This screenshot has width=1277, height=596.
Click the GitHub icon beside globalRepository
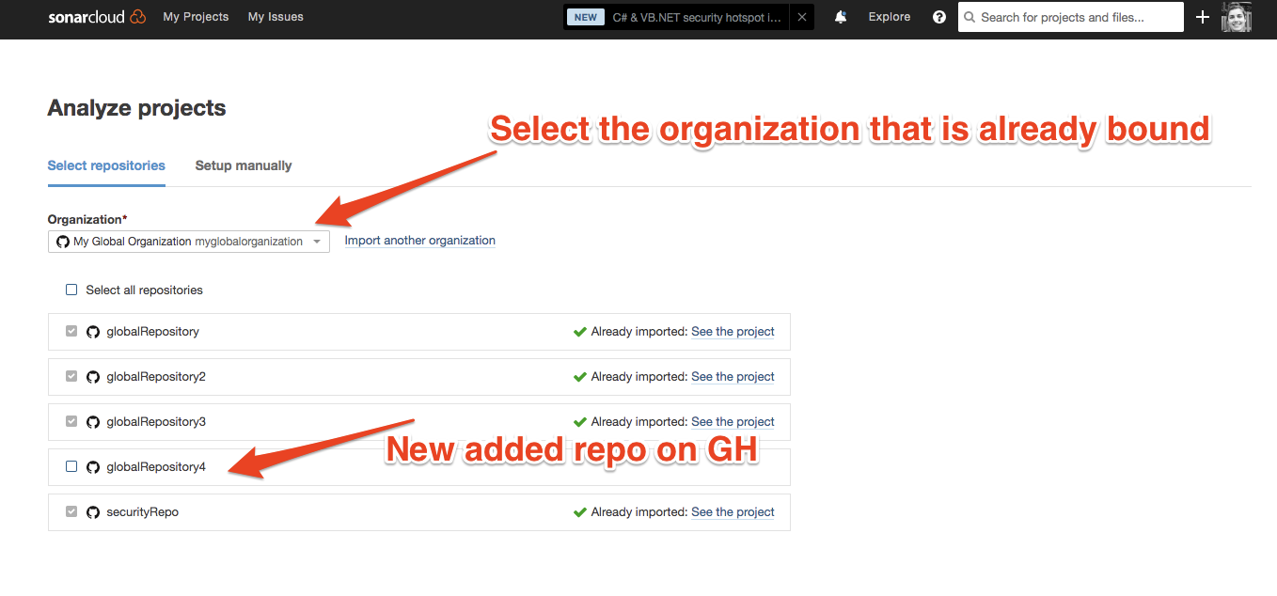(93, 332)
